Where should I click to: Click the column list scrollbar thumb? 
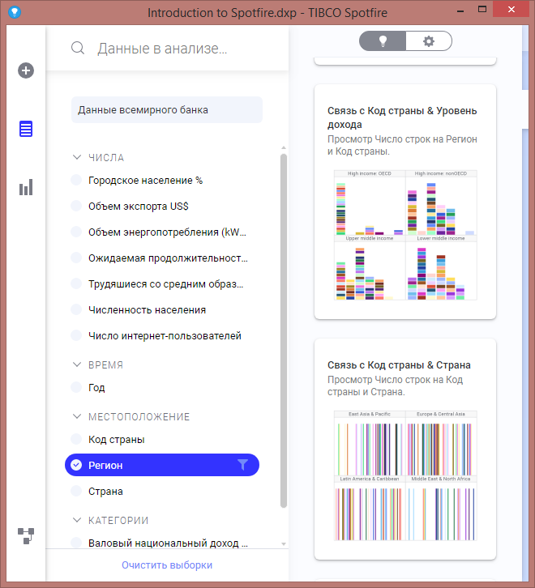[284, 330]
